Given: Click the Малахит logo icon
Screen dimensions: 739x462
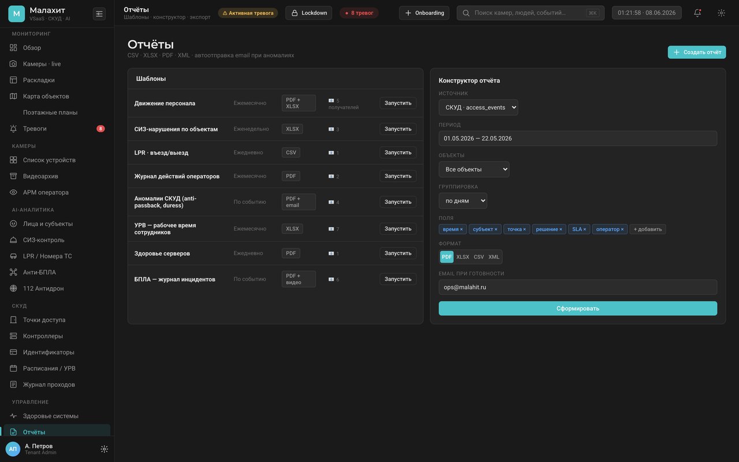Looking at the screenshot, I should (16, 14).
